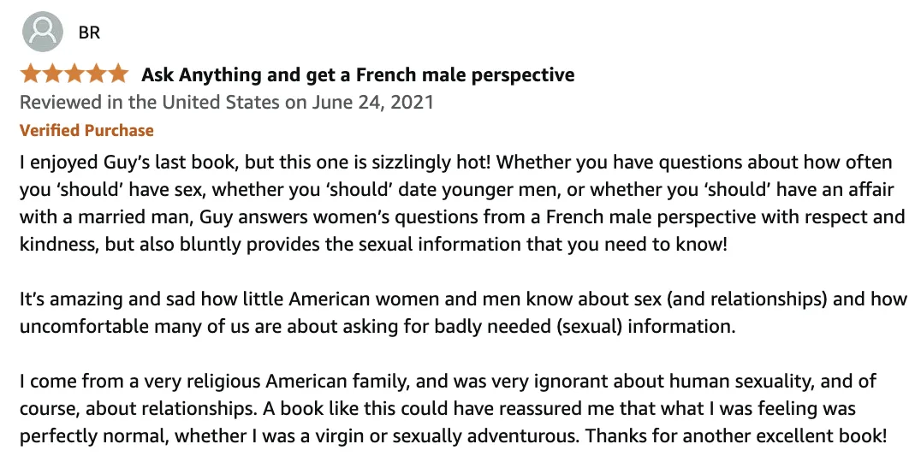The height and width of the screenshot is (462, 921).
Task: Click the third orange rating star
Action: (x=74, y=74)
